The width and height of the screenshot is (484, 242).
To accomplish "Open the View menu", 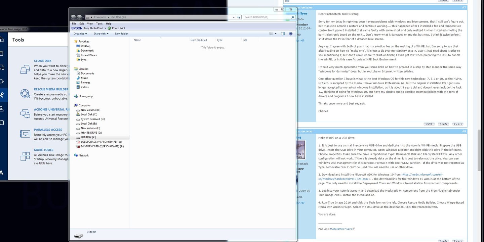I will [x=90, y=24].
